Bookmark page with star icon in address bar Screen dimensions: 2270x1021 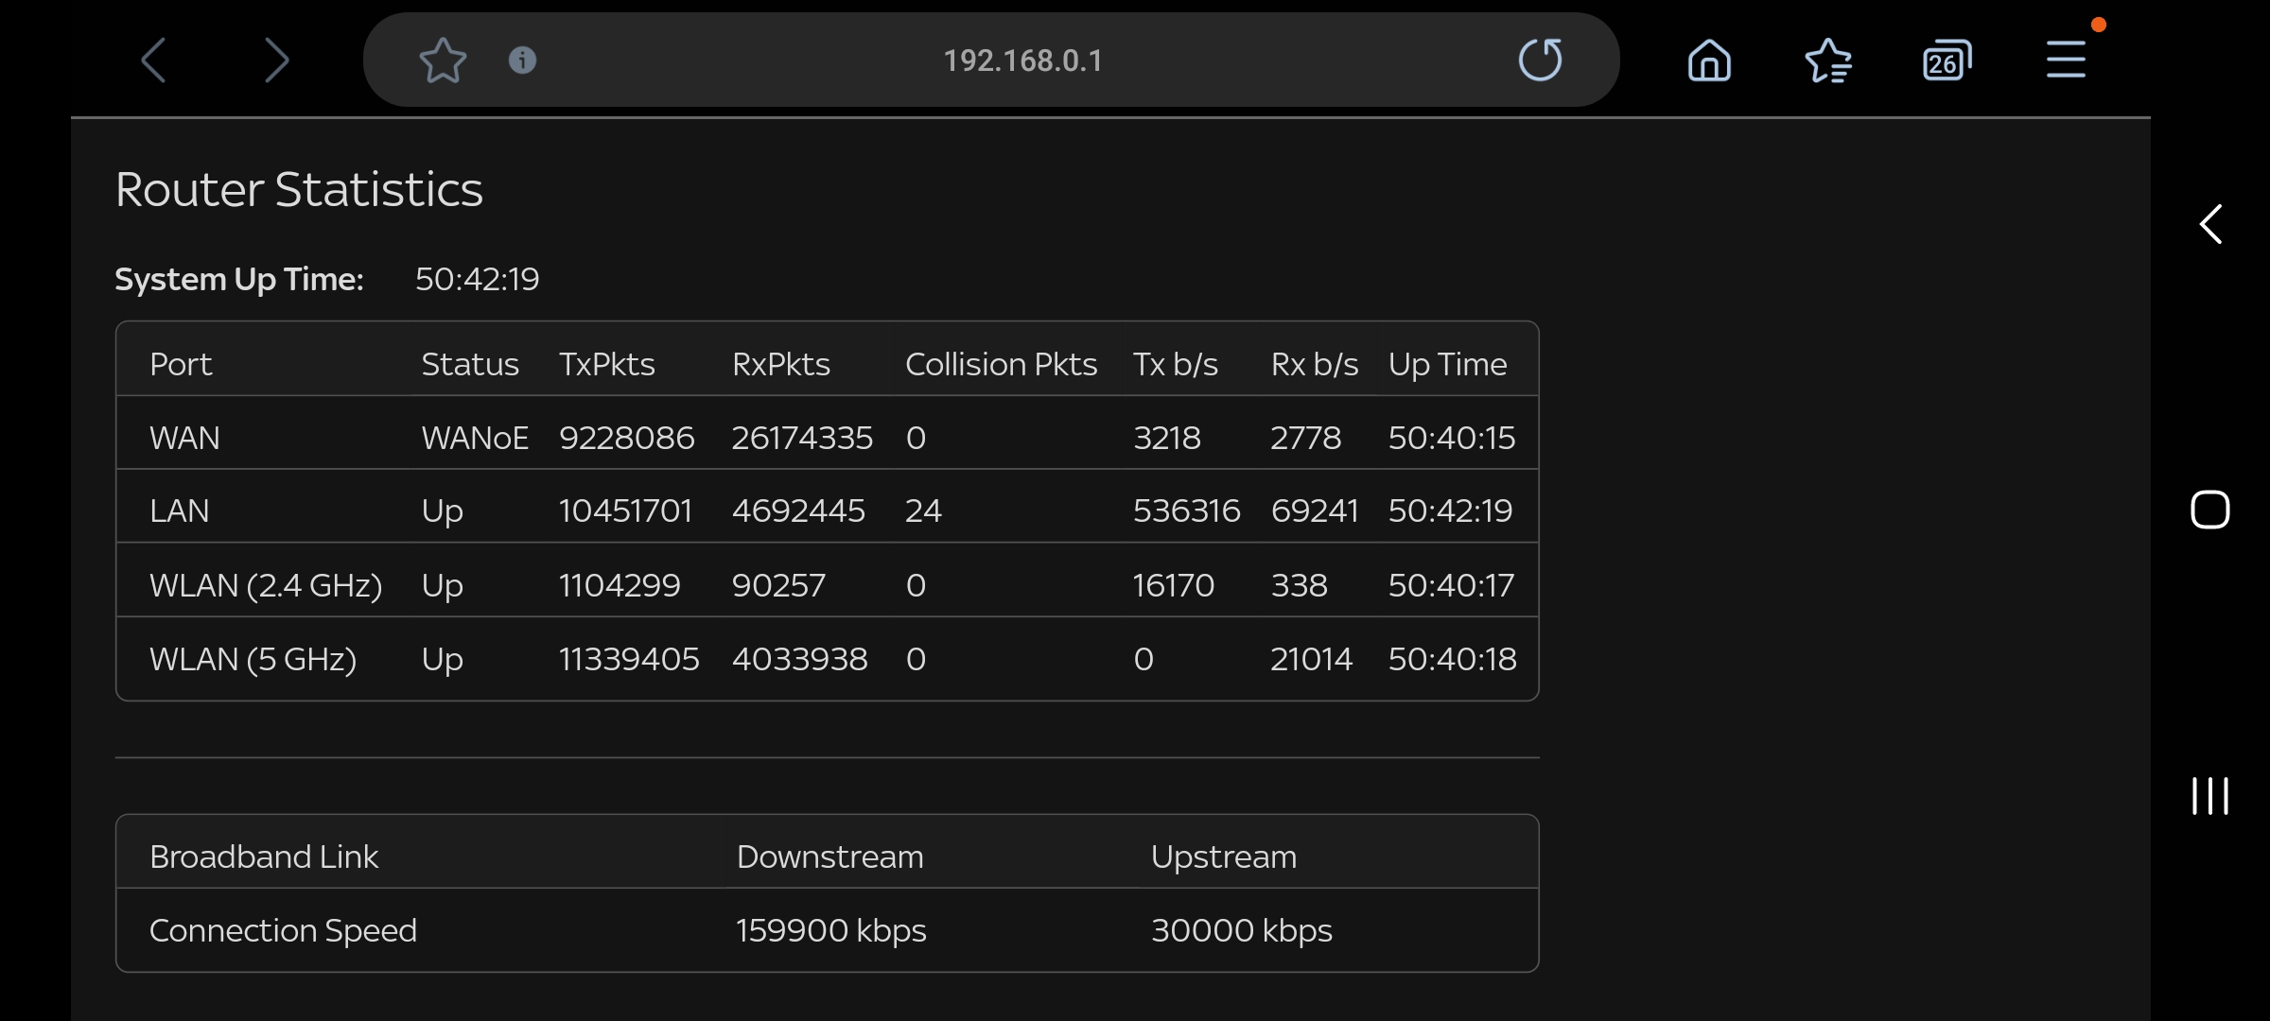tap(443, 61)
